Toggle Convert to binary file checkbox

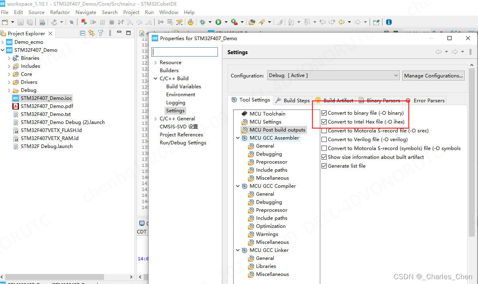tap(324, 113)
